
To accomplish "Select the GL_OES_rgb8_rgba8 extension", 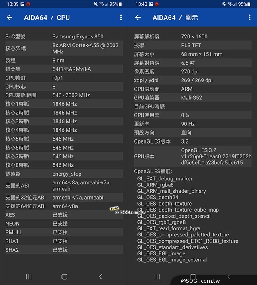I will point(161,222).
